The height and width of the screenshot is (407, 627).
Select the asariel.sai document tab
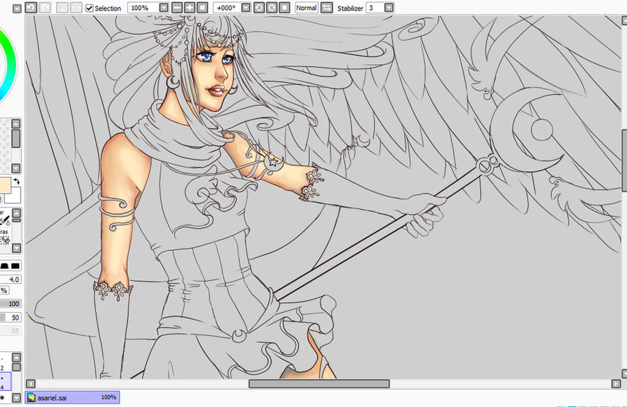(x=72, y=397)
